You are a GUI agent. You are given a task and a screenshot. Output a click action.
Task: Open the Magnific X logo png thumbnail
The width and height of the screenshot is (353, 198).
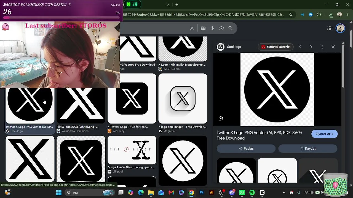(183, 98)
